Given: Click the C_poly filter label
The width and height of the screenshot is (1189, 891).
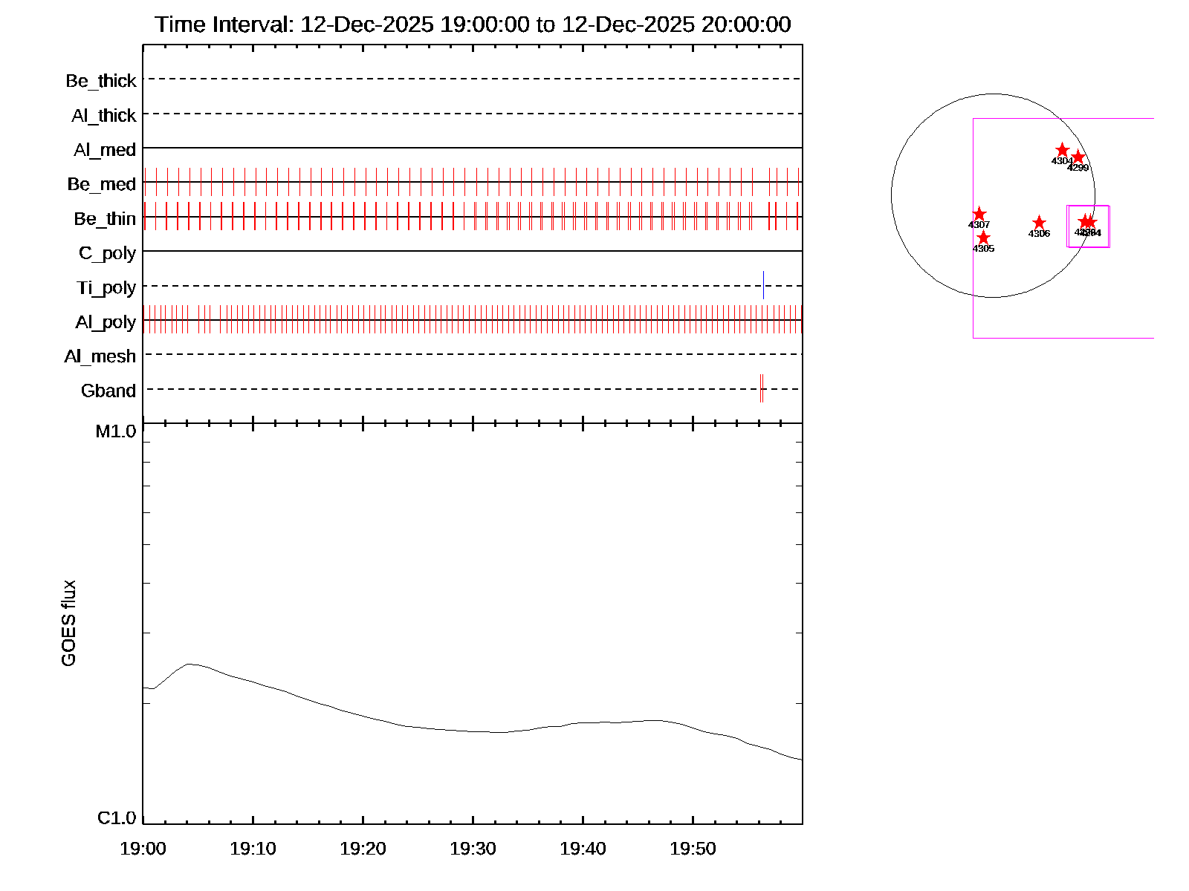Looking at the screenshot, I should pyautogui.click(x=108, y=253).
